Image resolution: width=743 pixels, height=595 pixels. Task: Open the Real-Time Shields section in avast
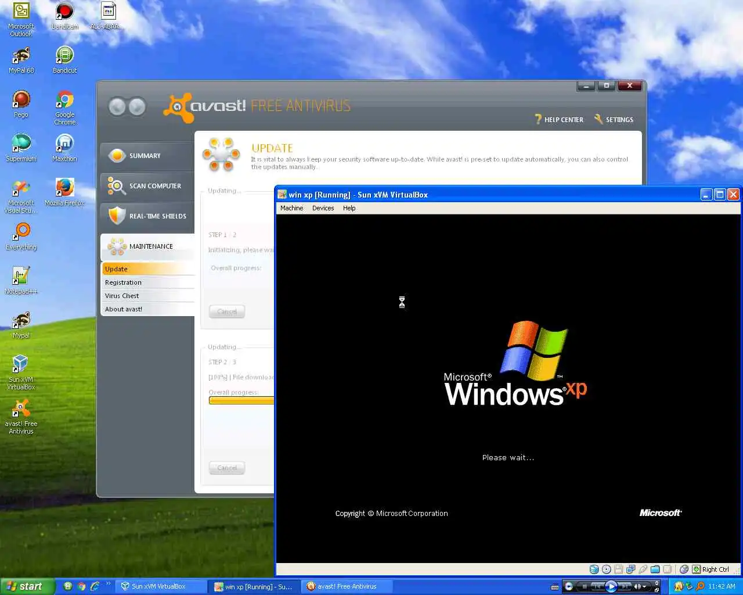point(147,216)
